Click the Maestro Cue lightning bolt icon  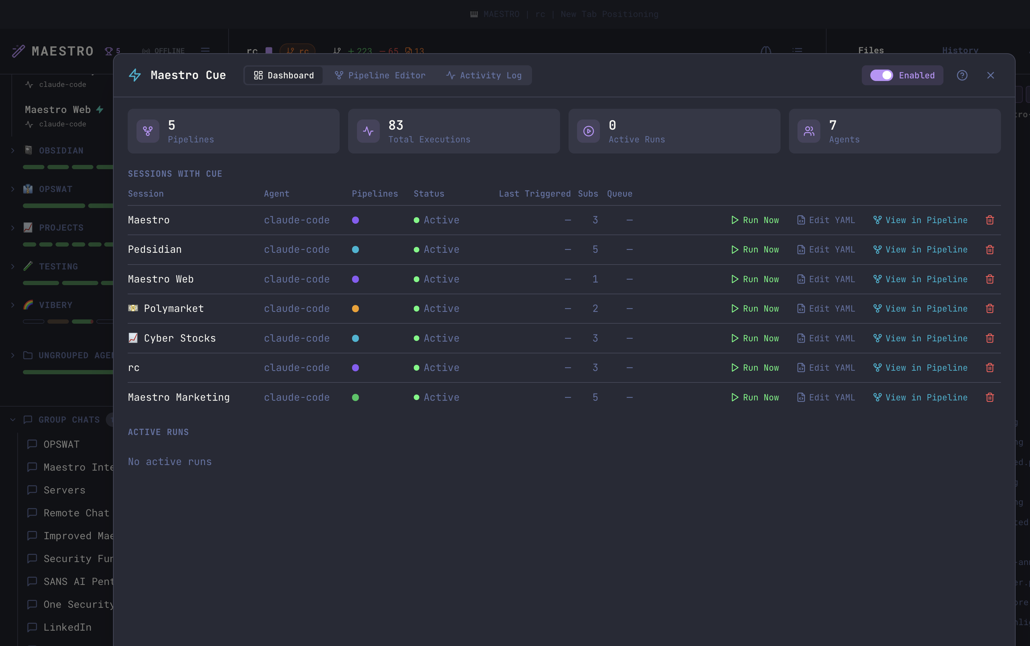[135, 75]
